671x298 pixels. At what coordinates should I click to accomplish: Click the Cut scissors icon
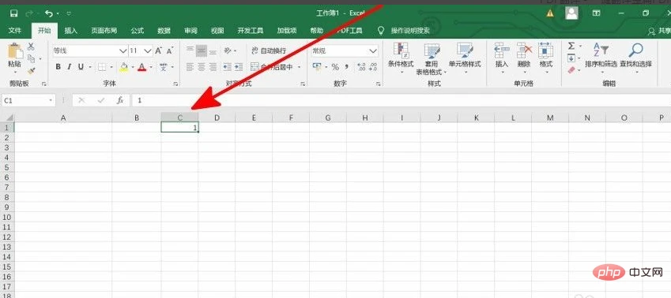[x=32, y=47]
